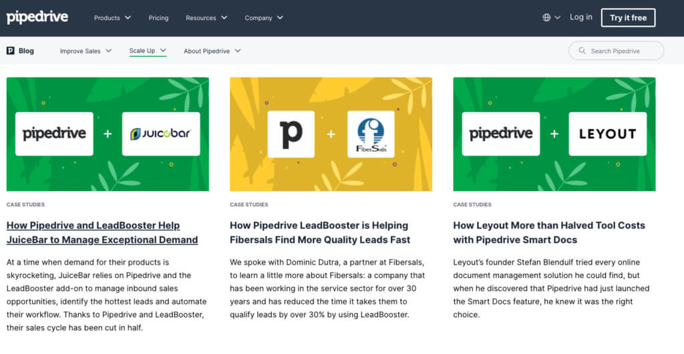The height and width of the screenshot is (354, 684).
Task: Expand the Scale Up chevron
Action: point(163,50)
